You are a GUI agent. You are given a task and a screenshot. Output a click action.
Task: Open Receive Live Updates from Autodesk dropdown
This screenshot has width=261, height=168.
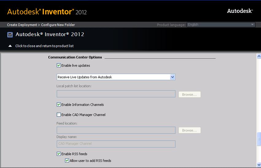coord(116,77)
